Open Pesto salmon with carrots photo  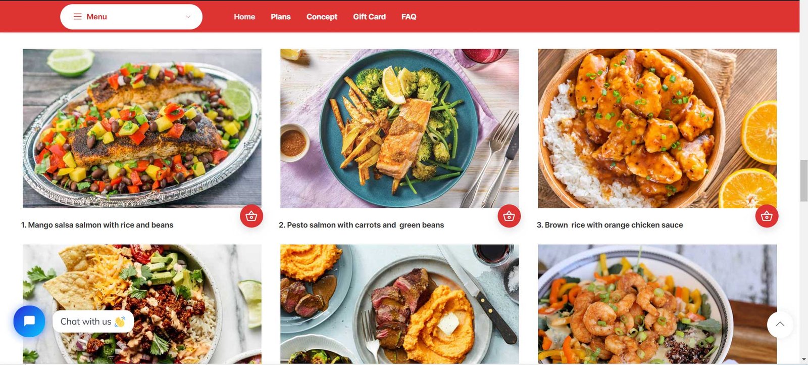coord(399,128)
